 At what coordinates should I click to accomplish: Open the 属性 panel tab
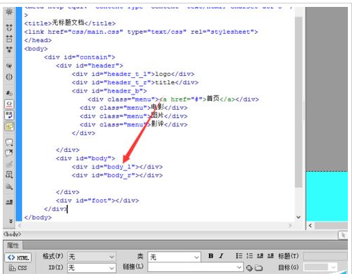[13, 246]
